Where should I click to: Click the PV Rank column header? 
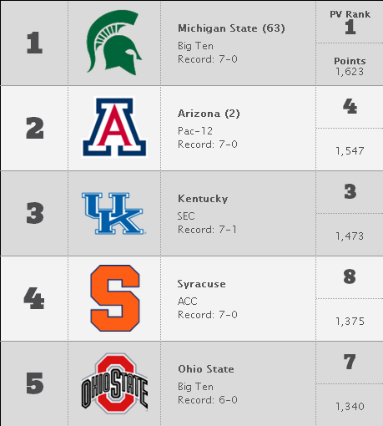point(350,14)
